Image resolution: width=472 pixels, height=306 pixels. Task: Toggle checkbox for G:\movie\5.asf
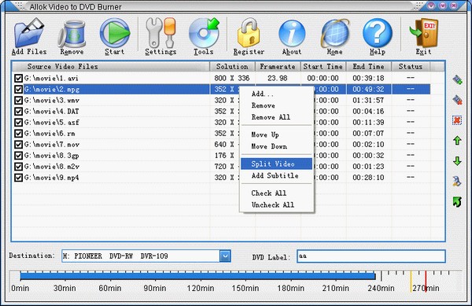(18, 123)
